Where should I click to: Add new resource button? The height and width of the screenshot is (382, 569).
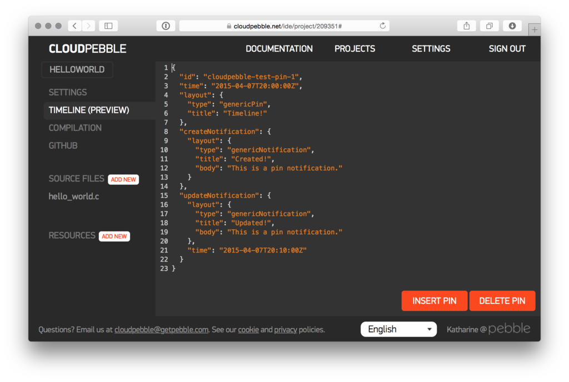point(114,237)
